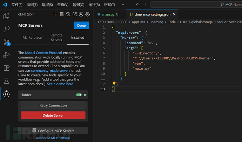
Task: Open the Explorer view in activity bar
Action: 6,16
